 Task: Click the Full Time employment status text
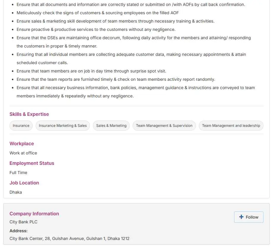[x=18, y=173]
